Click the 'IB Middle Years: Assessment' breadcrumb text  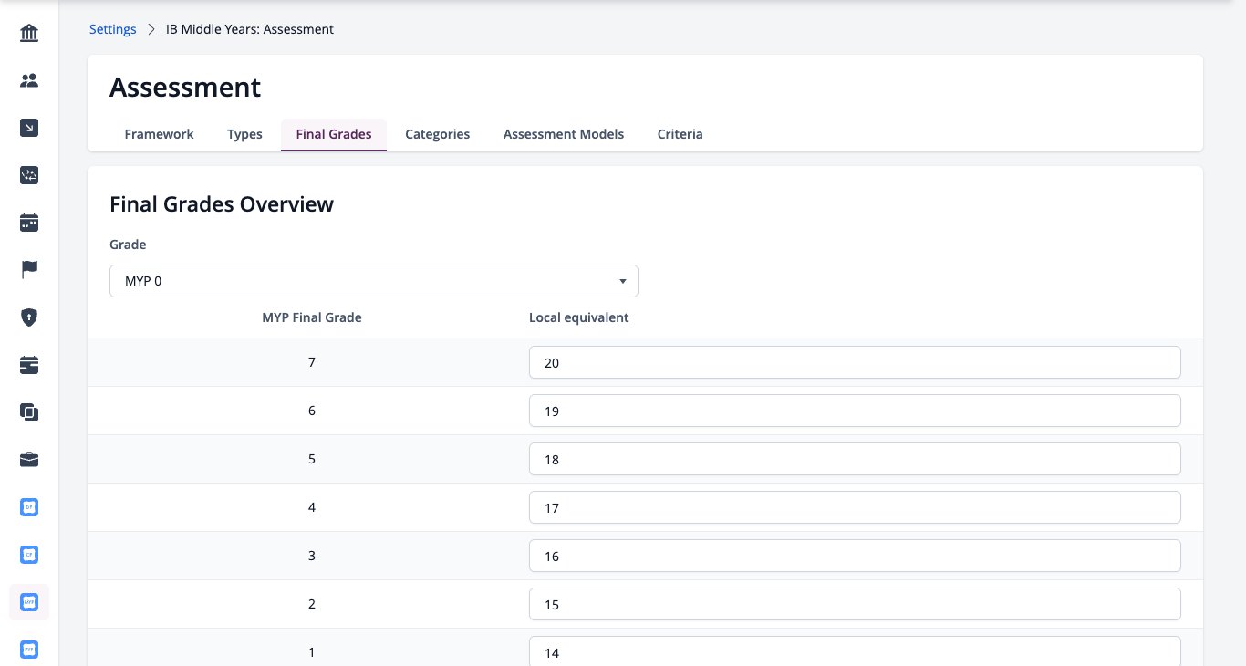click(x=250, y=29)
